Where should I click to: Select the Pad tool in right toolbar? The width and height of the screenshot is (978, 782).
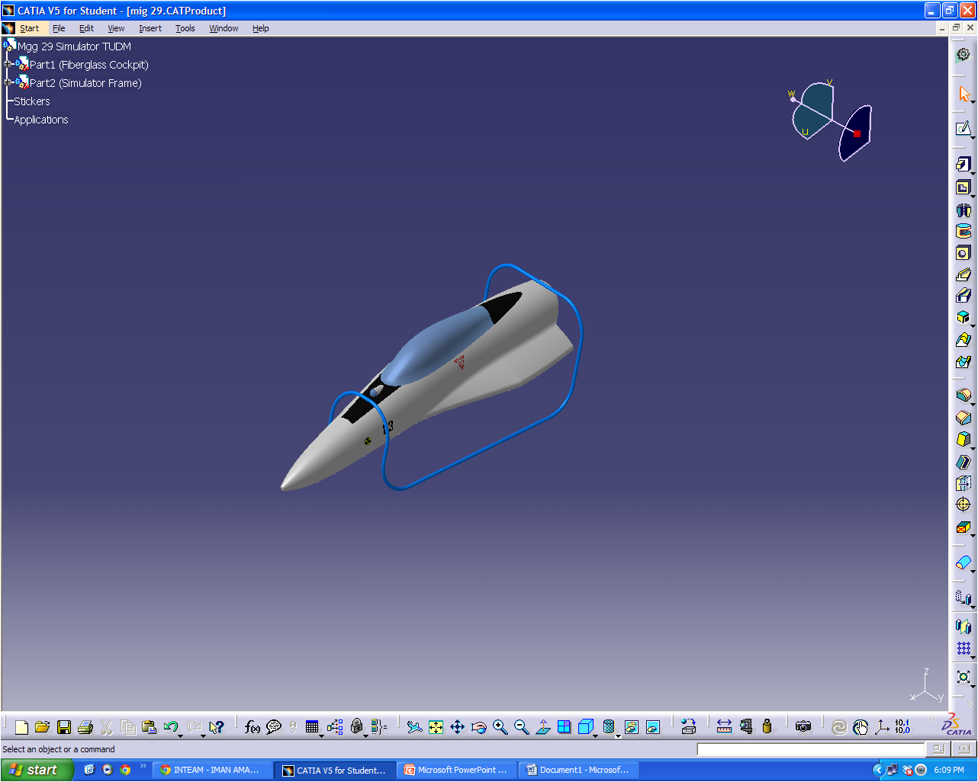[x=963, y=164]
